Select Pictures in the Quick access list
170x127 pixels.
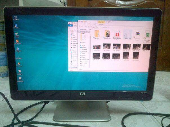[x=84, y=29]
